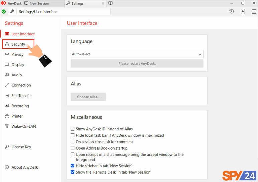Image resolution: width=258 pixels, height=182 pixels.
Task: Click the Privacy glasses icon
Action: pos(7,54)
